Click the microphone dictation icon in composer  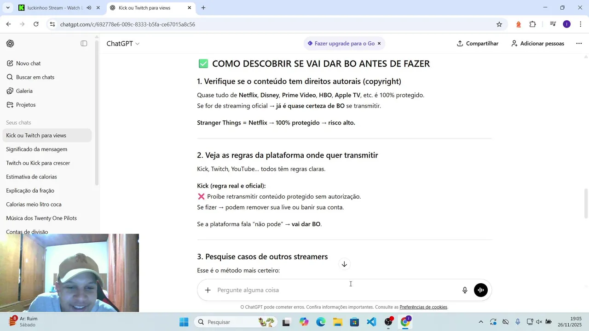(465, 290)
